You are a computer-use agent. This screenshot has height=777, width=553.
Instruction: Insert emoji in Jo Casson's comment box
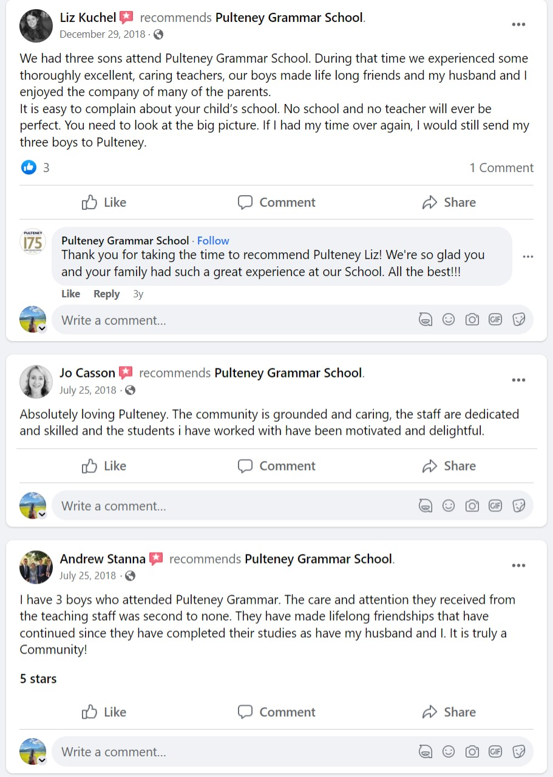coord(449,505)
